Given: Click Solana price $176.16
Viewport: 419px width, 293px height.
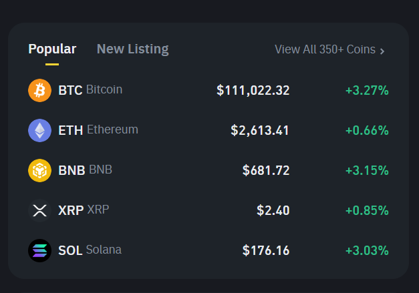Looking at the screenshot, I should pos(266,251).
